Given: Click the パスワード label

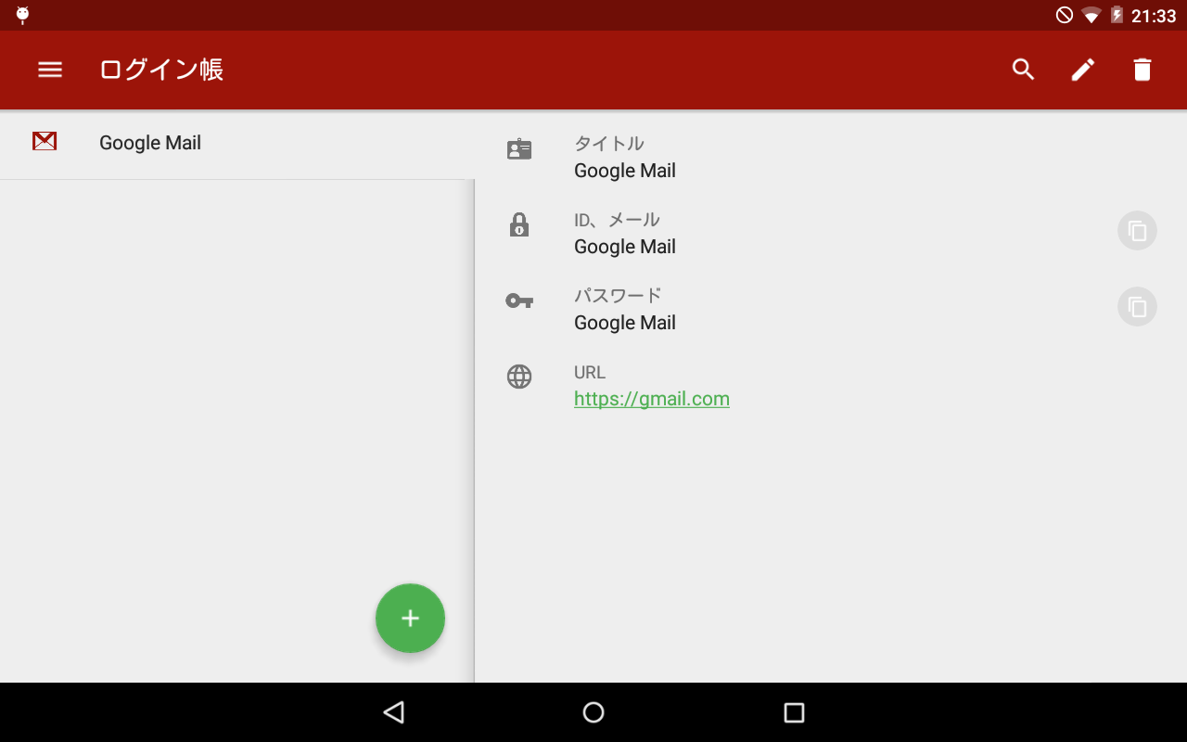Looking at the screenshot, I should 618,296.
